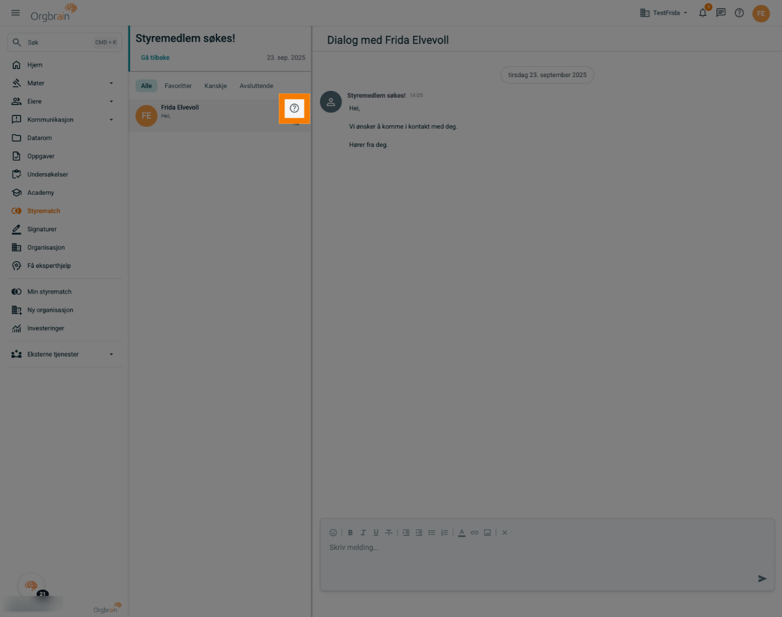Send the message with arrow icon
Image resolution: width=782 pixels, height=617 pixels.
pos(762,579)
